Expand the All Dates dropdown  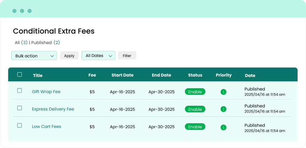click(98, 55)
